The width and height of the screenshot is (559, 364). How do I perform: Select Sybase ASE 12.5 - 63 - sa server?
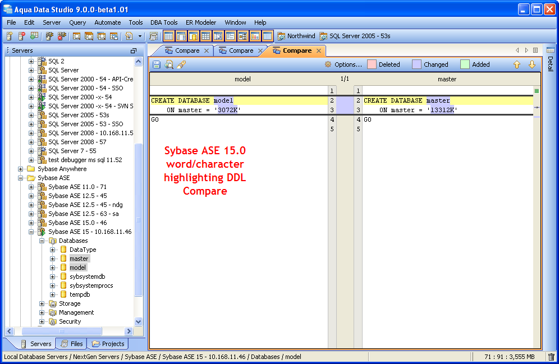click(84, 214)
